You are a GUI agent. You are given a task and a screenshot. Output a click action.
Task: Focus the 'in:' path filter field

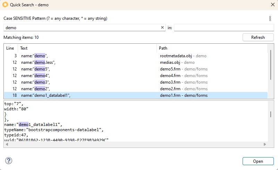point(224,28)
